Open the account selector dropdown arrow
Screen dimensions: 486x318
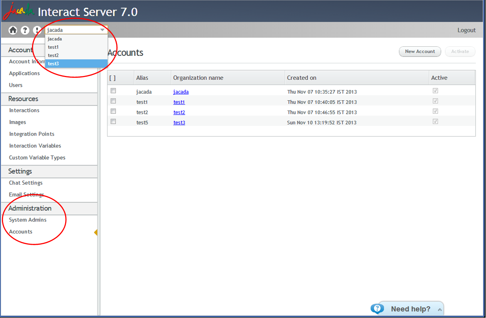coord(103,30)
